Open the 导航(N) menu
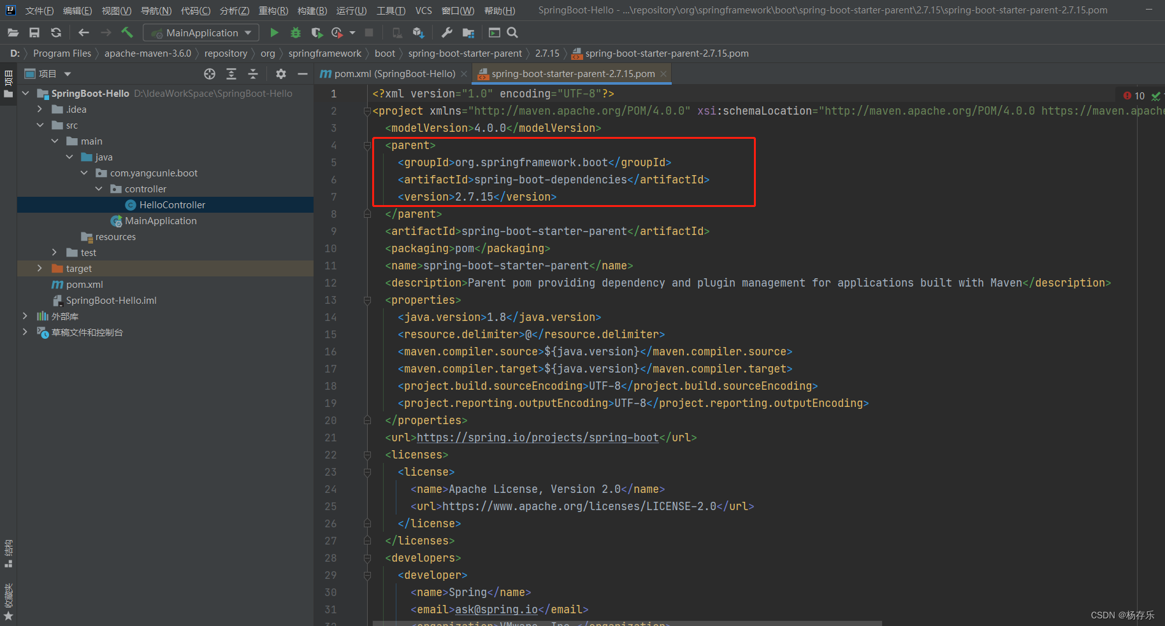The image size is (1165, 626). 156,10
